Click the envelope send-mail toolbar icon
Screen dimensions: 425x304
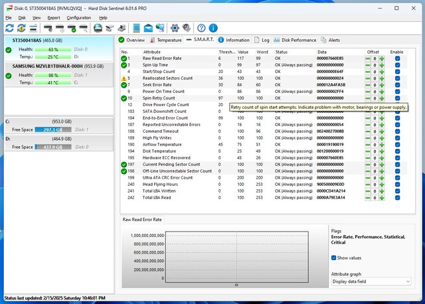point(147,28)
